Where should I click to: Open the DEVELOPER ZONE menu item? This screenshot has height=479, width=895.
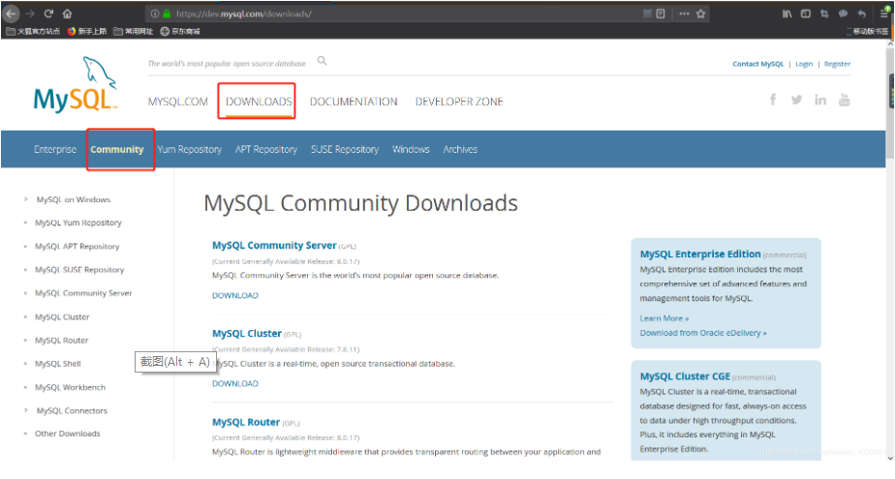[459, 102]
